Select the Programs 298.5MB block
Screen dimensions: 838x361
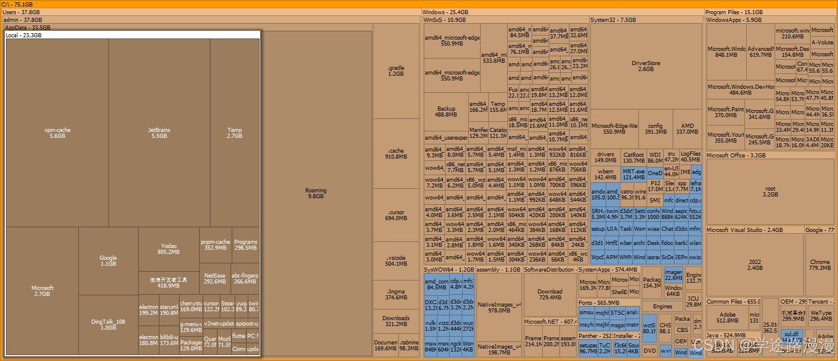pos(245,245)
